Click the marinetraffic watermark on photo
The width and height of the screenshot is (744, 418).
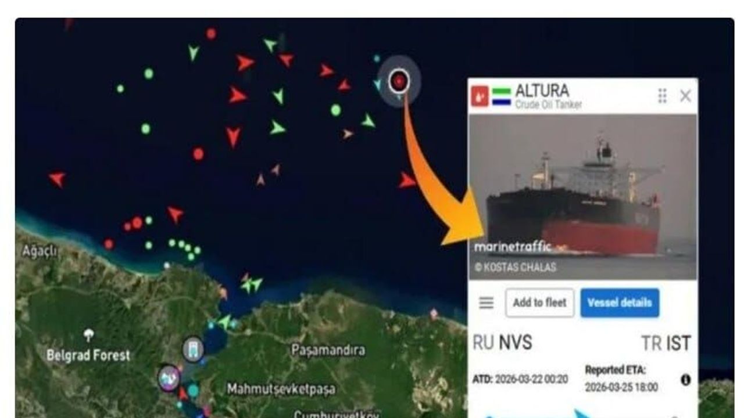click(x=513, y=247)
